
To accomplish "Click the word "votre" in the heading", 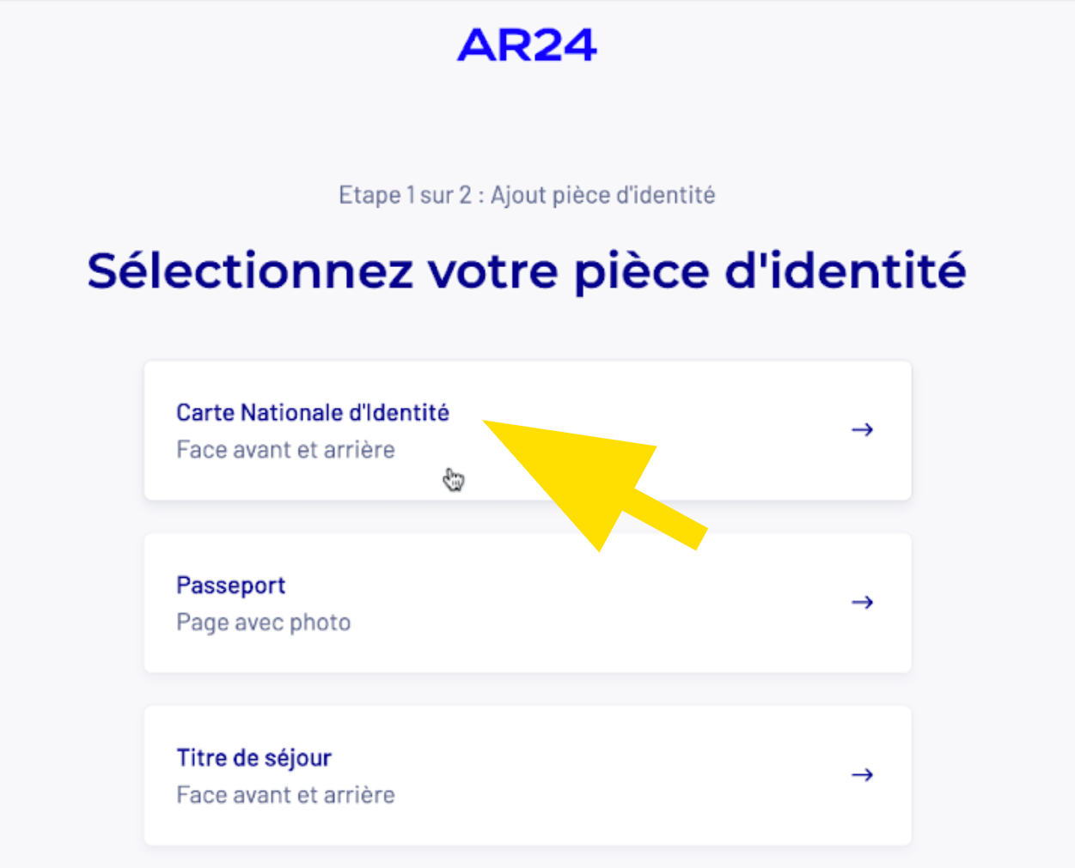I will click(x=493, y=271).
